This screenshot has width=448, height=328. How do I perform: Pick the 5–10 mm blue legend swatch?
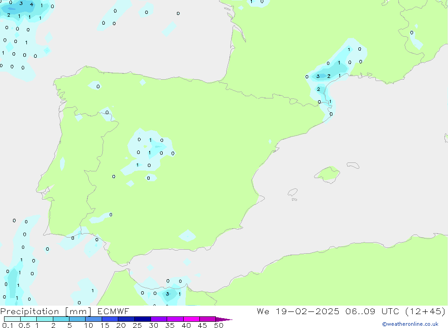pos(78,319)
